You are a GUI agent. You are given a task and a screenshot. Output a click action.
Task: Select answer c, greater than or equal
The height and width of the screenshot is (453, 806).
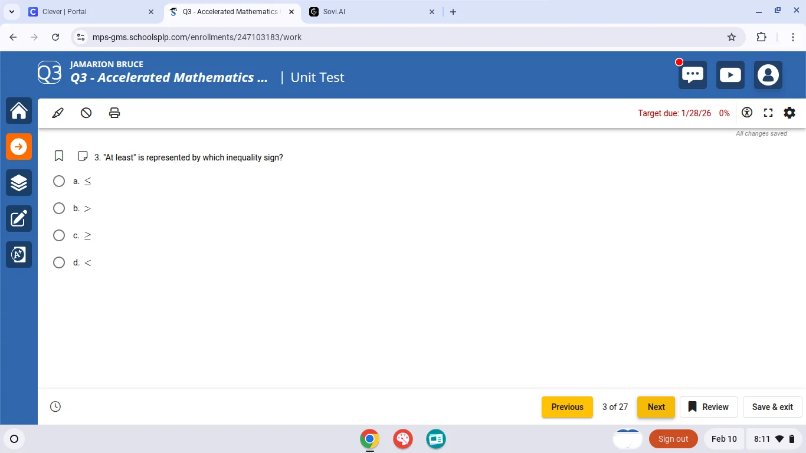coord(59,235)
